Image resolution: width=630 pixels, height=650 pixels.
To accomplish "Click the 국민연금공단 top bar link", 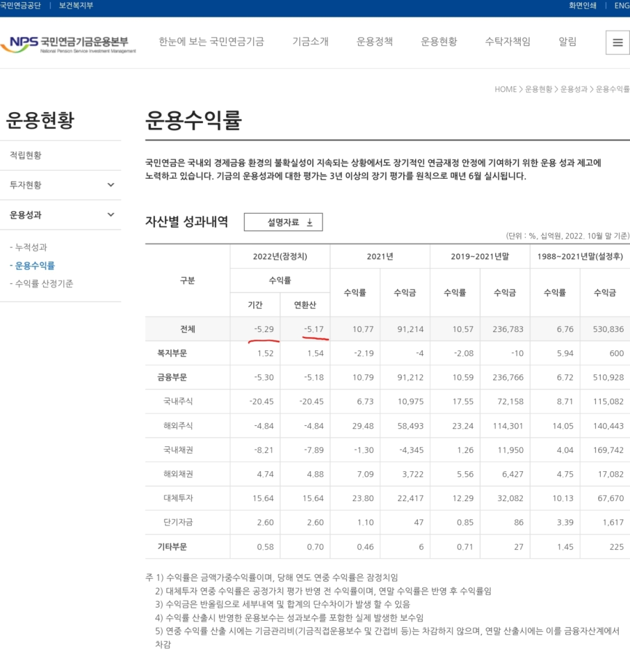I will tap(21, 6).
